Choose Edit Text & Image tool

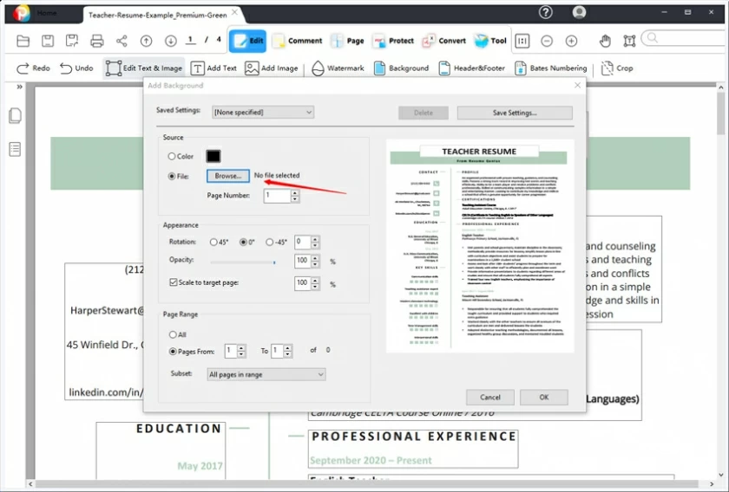[144, 68]
